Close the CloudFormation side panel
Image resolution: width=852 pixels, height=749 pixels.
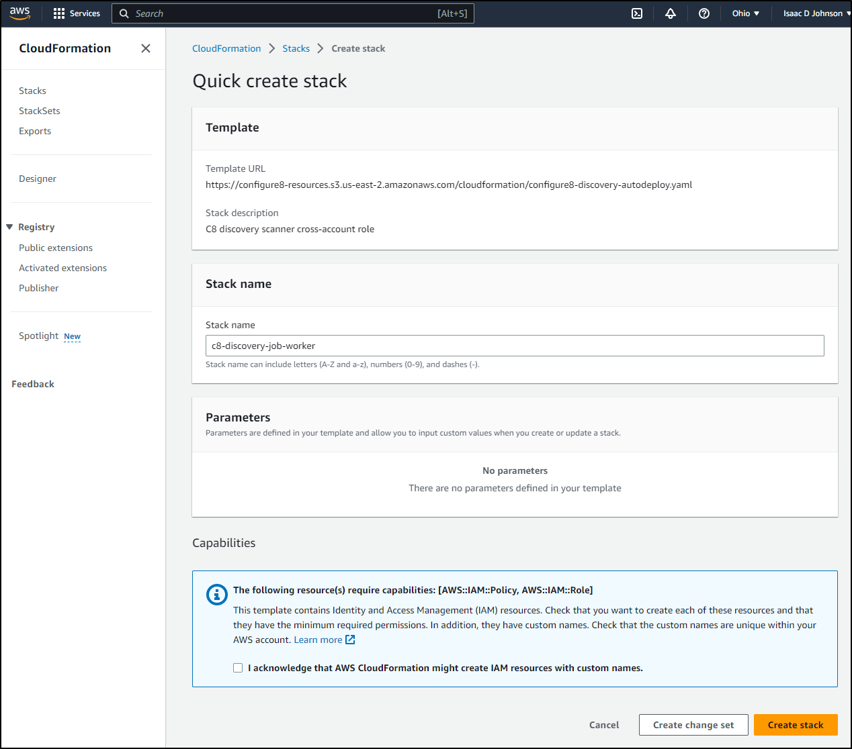pos(146,48)
